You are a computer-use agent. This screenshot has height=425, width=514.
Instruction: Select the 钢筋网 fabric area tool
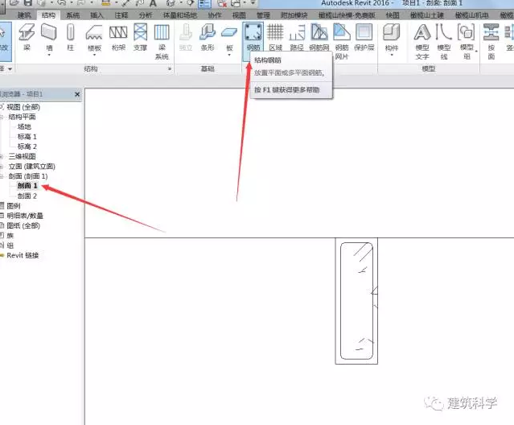click(319, 37)
